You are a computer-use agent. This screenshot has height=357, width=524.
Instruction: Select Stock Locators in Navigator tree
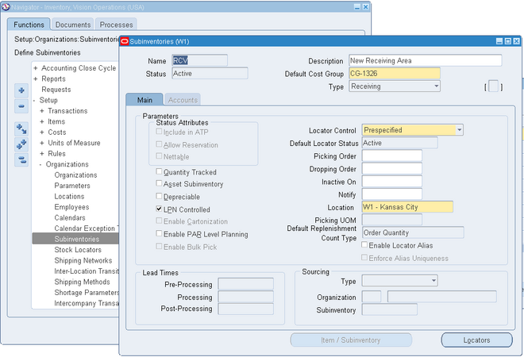tap(78, 250)
